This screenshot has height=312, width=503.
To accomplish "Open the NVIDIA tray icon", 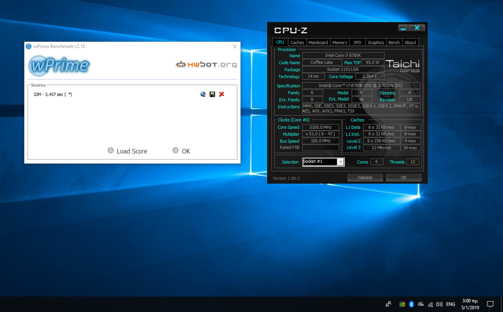I will click(x=402, y=304).
